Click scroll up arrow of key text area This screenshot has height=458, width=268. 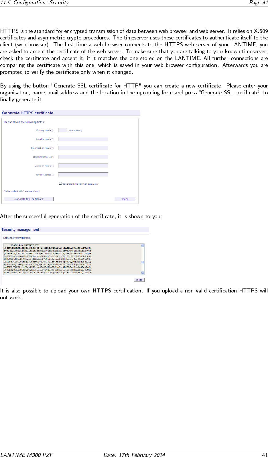[143, 246]
